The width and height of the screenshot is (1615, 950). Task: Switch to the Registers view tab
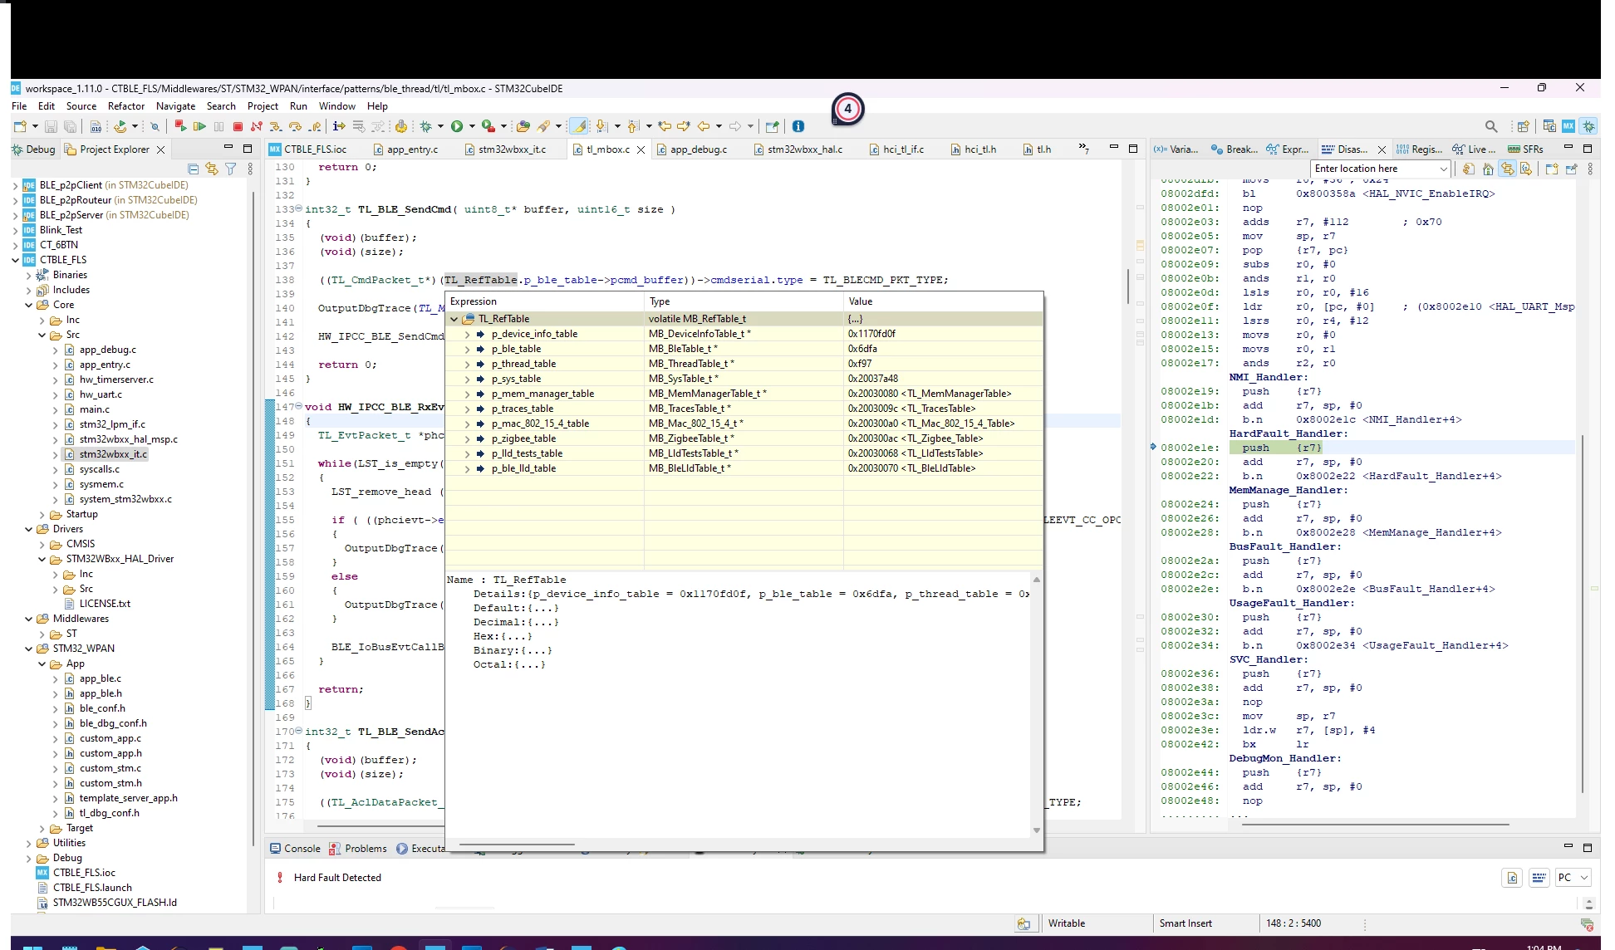[x=1419, y=149]
